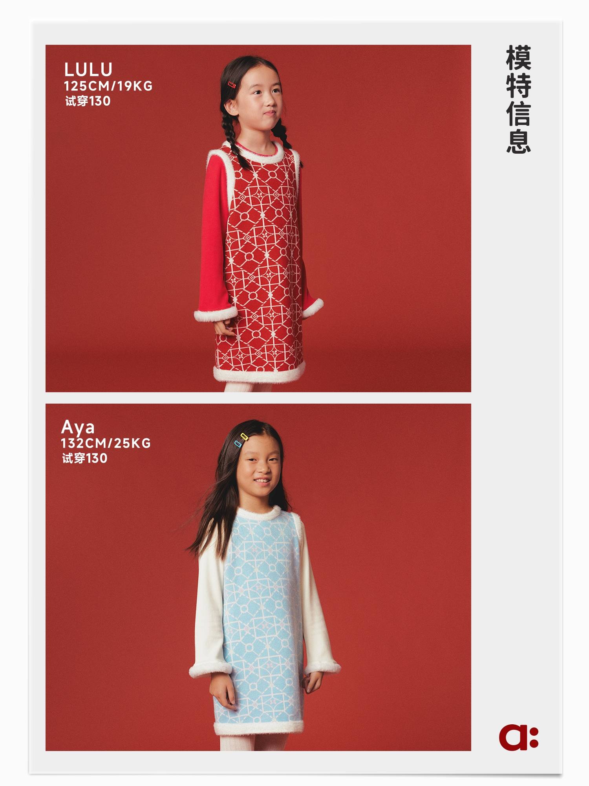
Task: Click the character 息 in the title
Action: (x=518, y=141)
